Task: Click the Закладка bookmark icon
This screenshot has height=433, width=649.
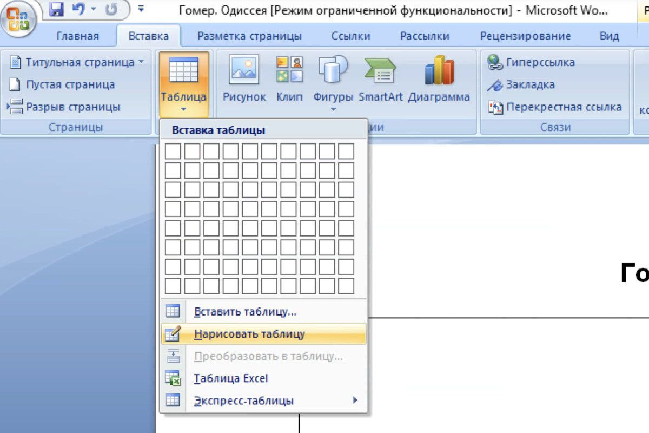Action: (495, 85)
